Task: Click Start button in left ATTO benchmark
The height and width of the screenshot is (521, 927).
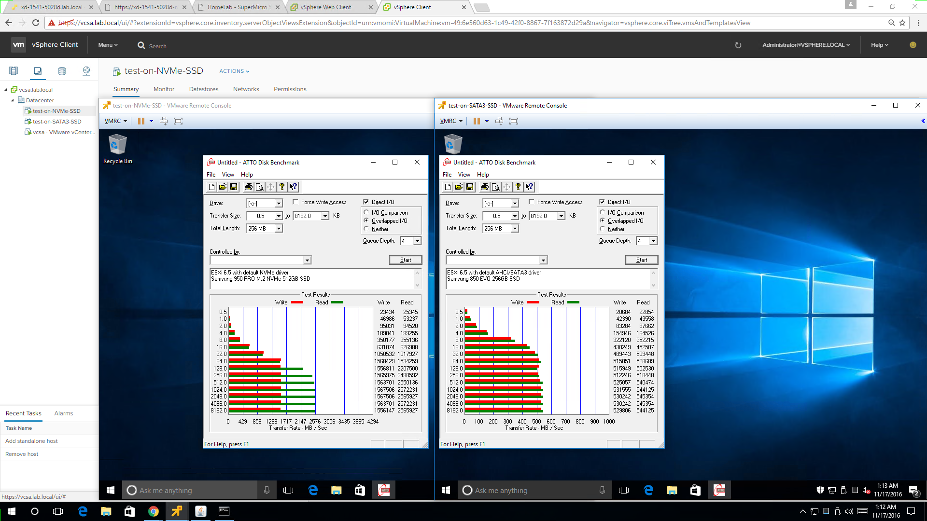Action: click(x=406, y=260)
